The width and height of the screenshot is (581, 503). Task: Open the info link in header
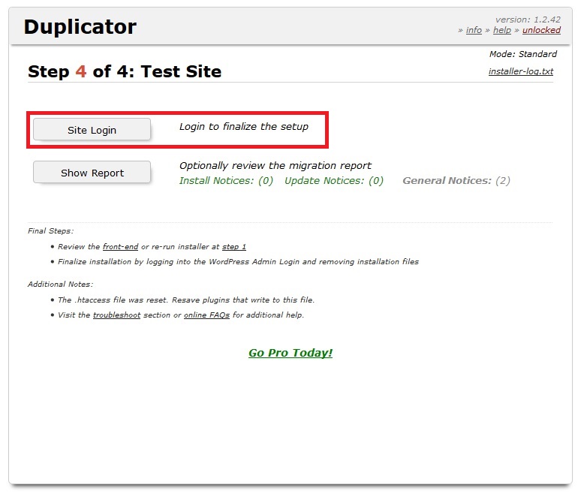click(474, 30)
